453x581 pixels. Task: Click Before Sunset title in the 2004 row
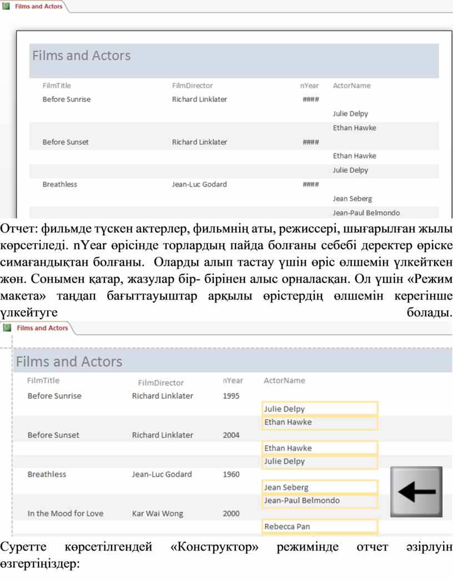[53, 435]
